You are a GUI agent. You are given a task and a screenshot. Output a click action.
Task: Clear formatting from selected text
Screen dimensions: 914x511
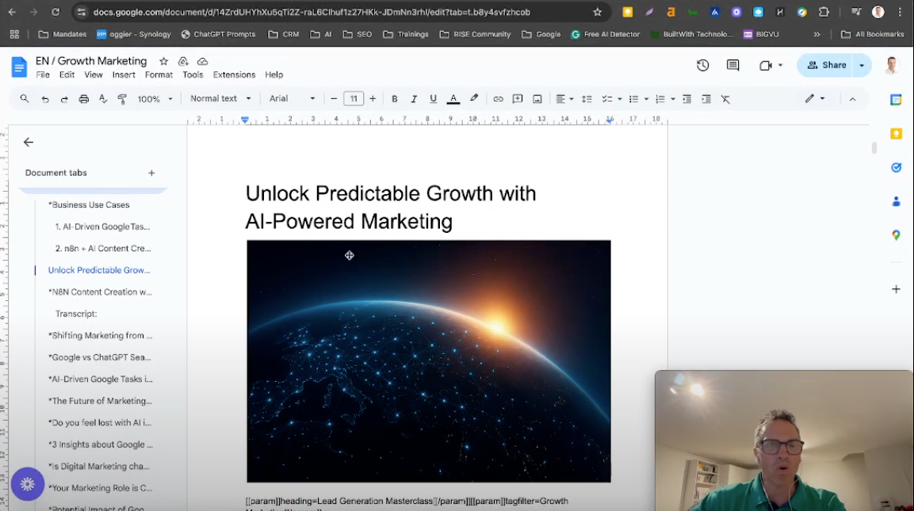click(725, 99)
